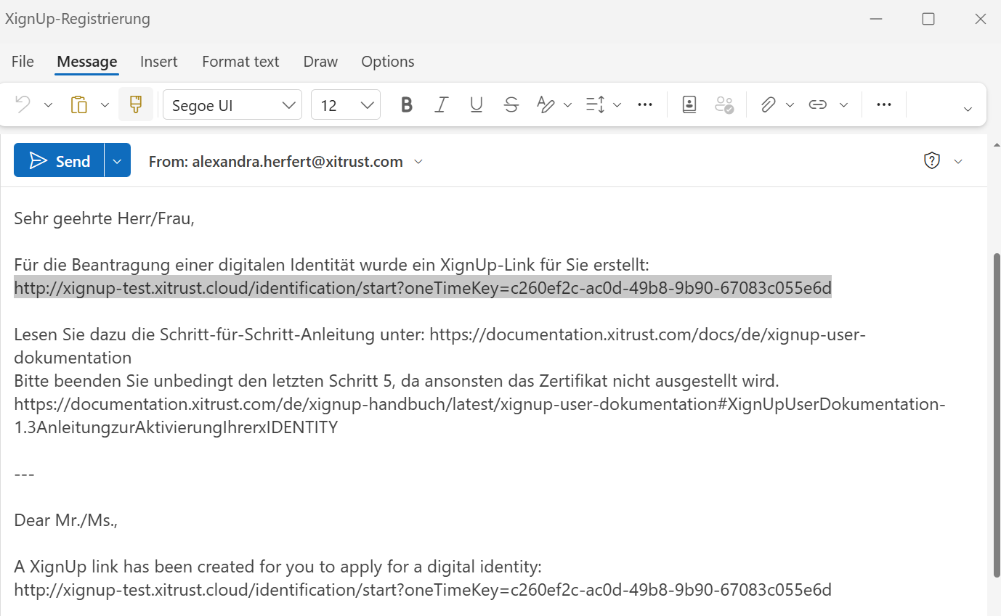This screenshot has width=1001, height=616.
Task: Expand the From address dropdown
Action: coord(418,161)
